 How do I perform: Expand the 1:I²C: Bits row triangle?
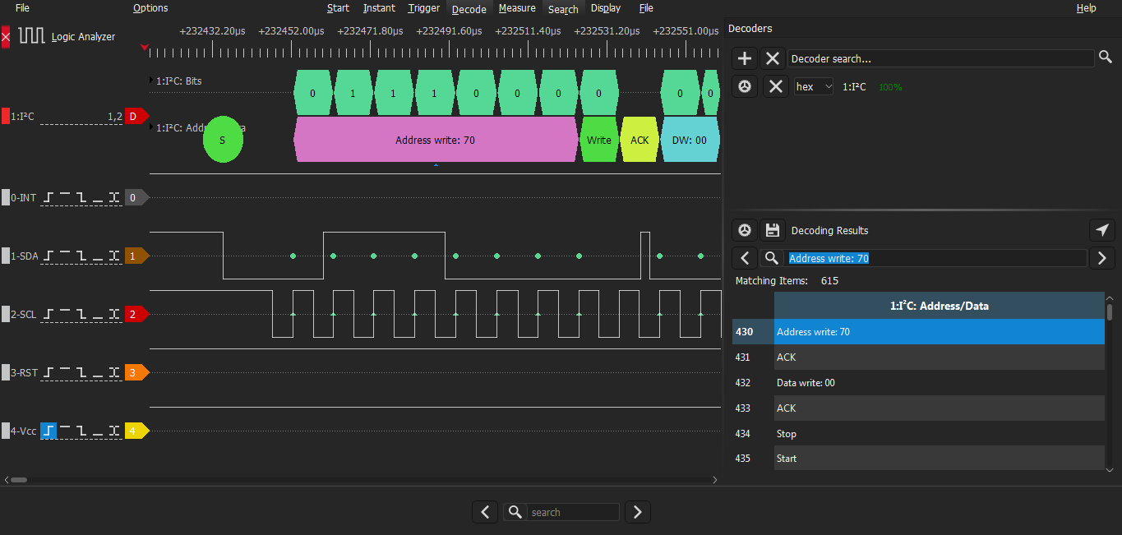point(151,81)
